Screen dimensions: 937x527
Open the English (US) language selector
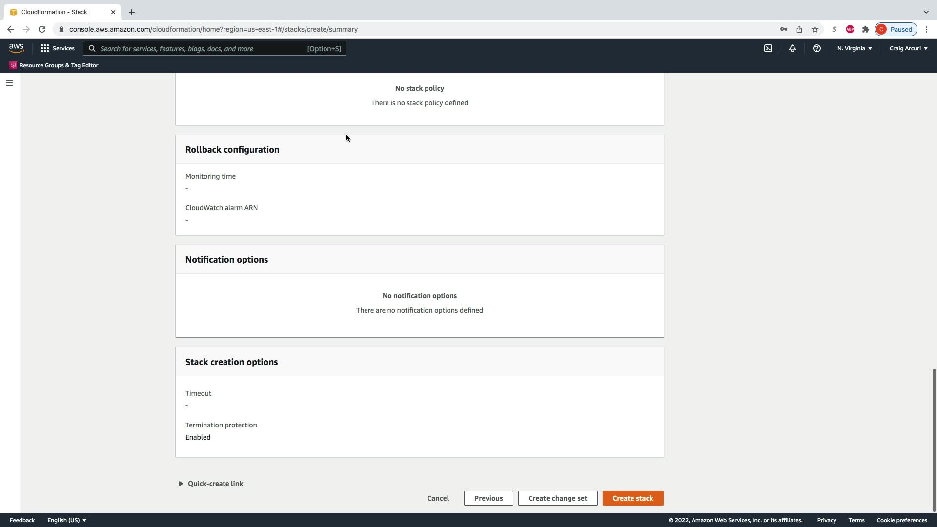[x=67, y=520]
